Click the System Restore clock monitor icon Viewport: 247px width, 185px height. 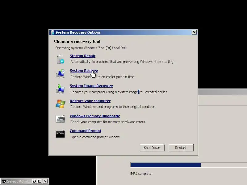[60, 74]
